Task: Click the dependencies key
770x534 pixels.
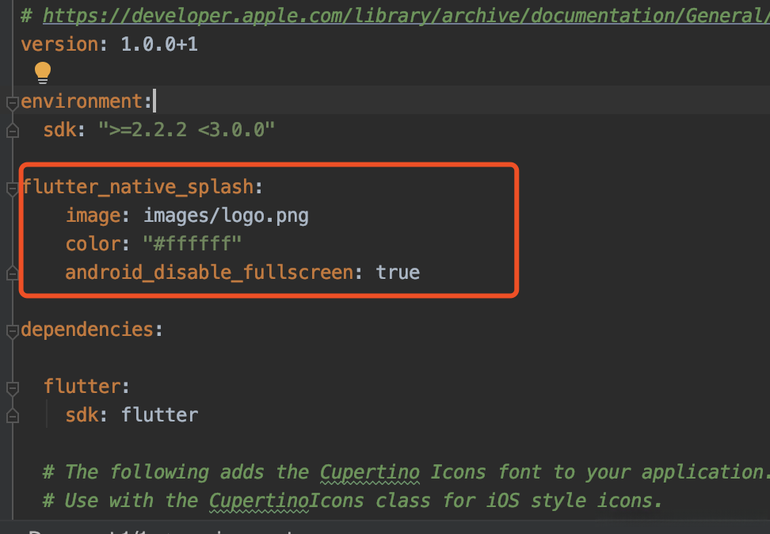Action: click(x=87, y=330)
